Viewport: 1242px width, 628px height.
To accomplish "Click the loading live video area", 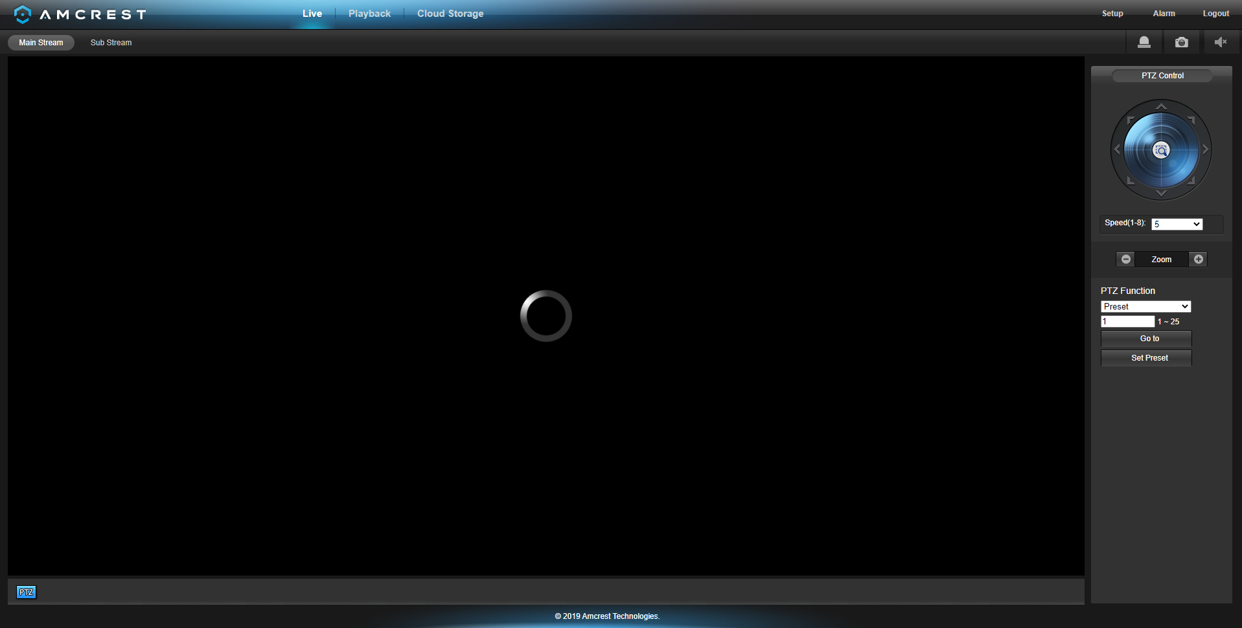I will (x=546, y=316).
